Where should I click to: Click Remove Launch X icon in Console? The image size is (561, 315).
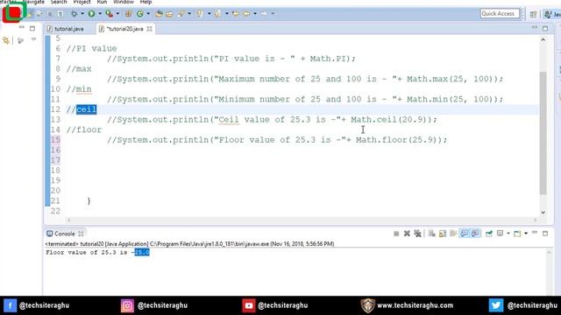(x=407, y=234)
